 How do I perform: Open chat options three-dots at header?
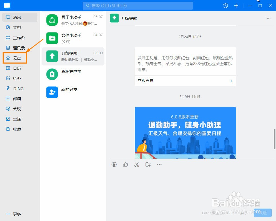(269, 18)
